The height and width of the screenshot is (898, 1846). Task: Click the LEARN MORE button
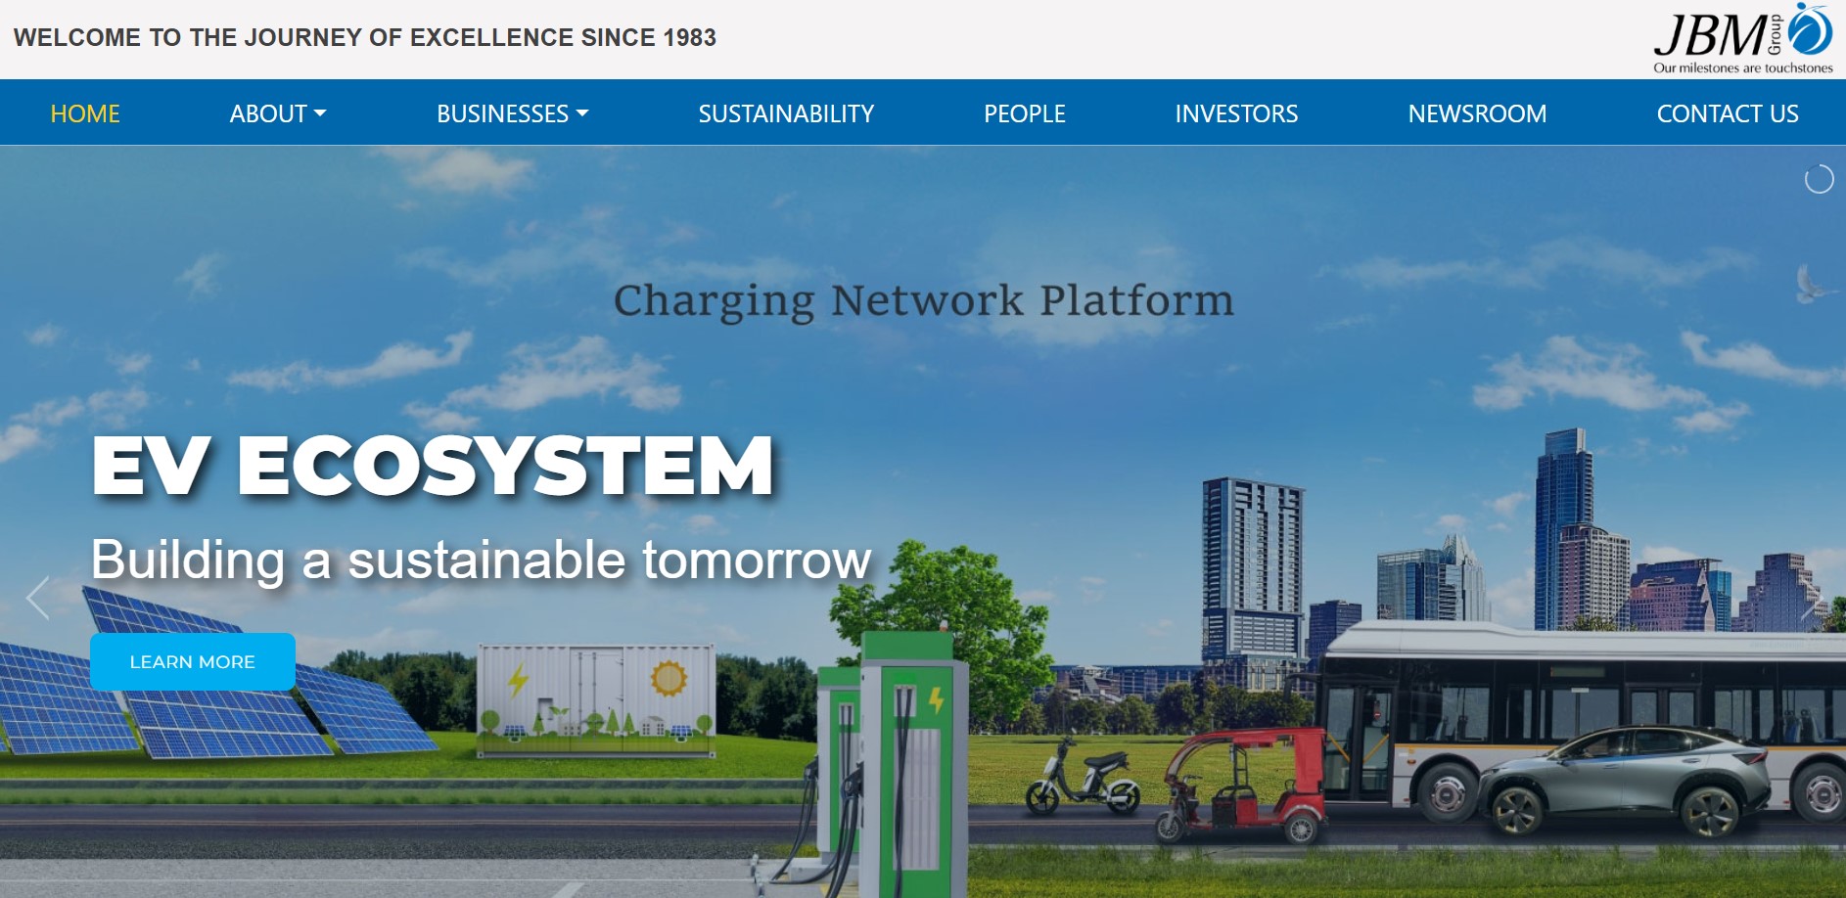pos(192,661)
